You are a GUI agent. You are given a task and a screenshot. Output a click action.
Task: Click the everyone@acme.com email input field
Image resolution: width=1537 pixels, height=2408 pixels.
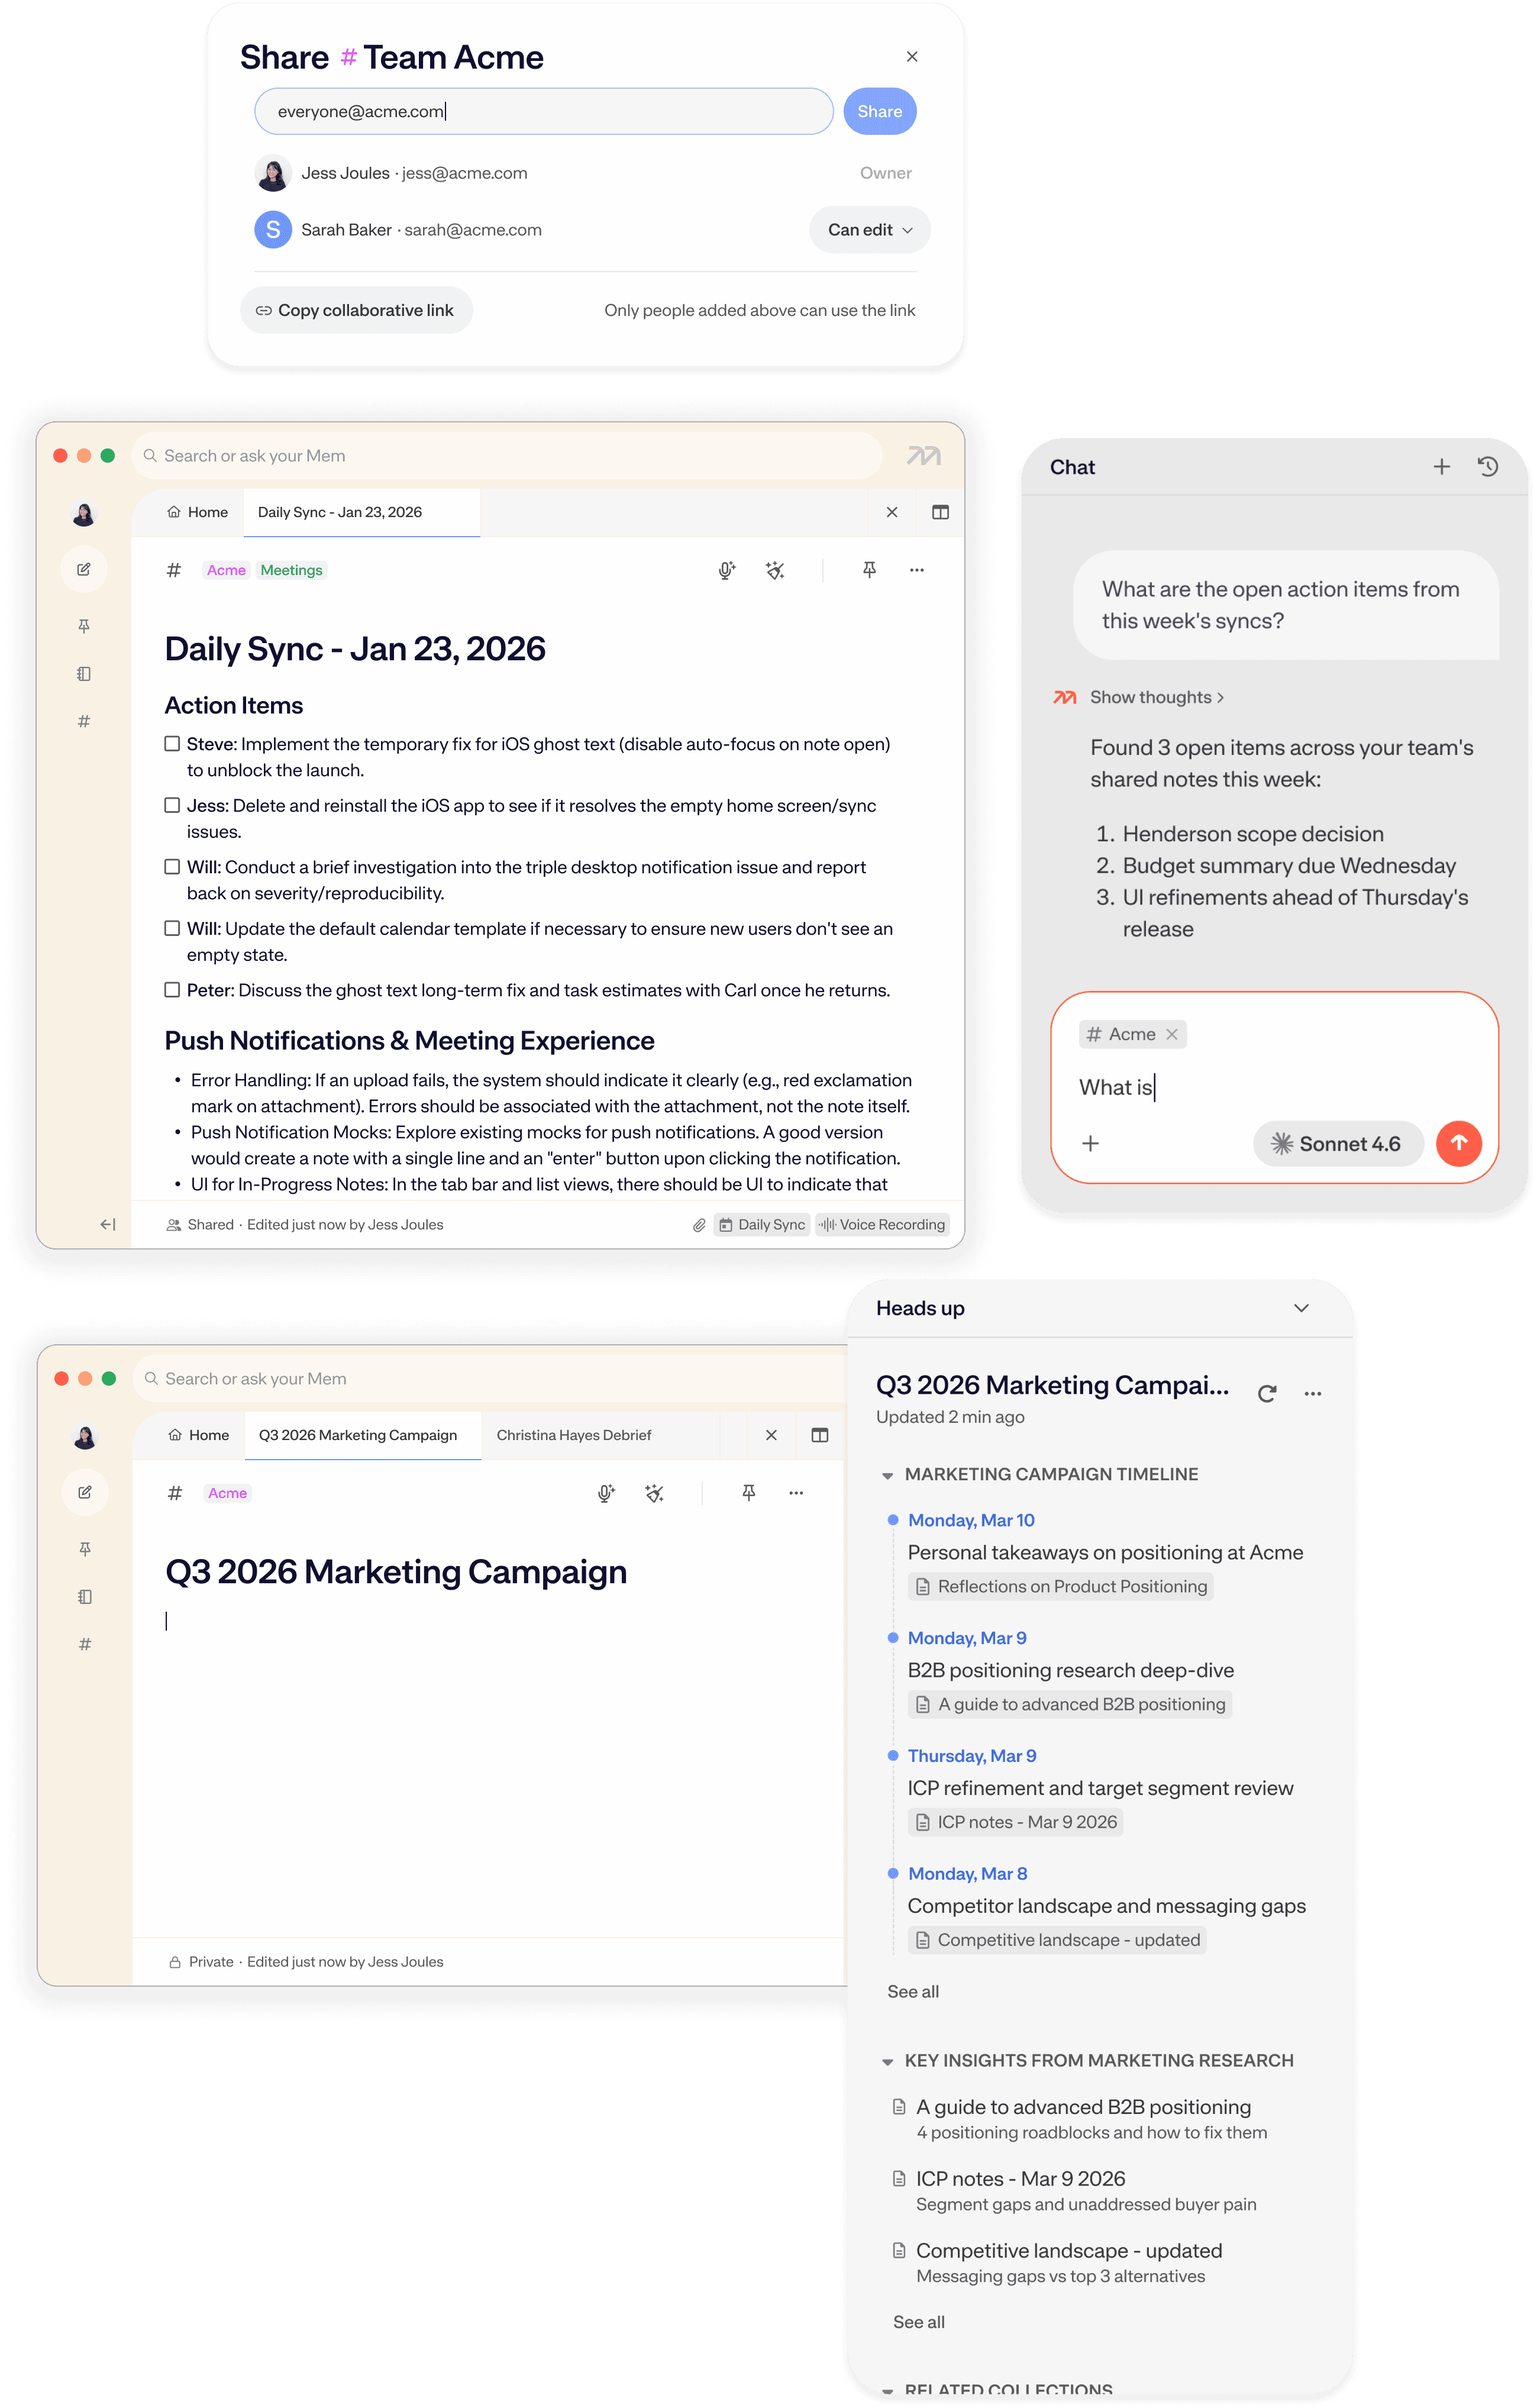click(543, 111)
